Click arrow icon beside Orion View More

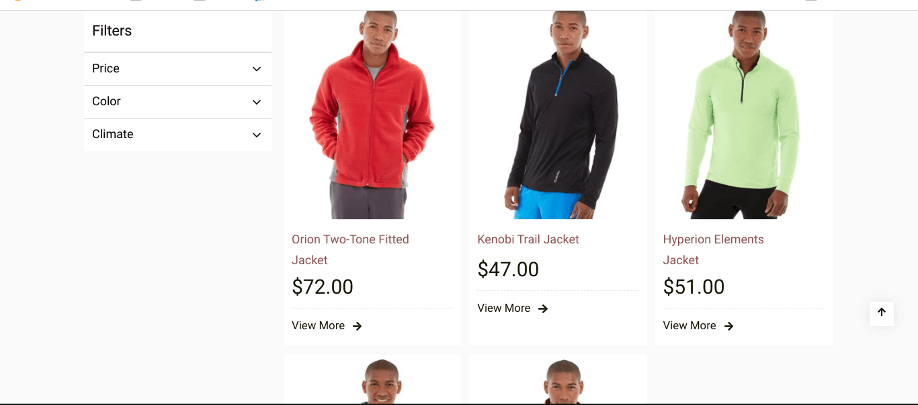pos(358,326)
